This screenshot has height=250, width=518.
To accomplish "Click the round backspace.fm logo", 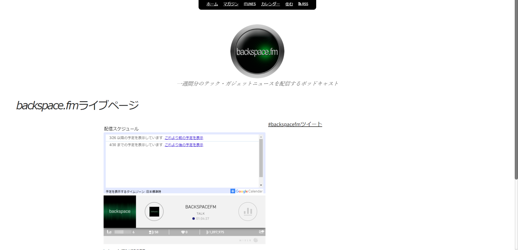I will coord(257,51).
